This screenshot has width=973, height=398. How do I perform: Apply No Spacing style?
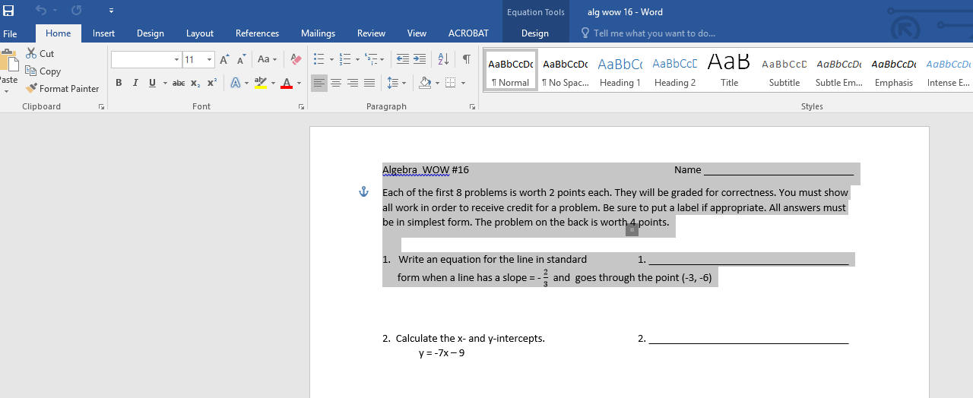566,71
